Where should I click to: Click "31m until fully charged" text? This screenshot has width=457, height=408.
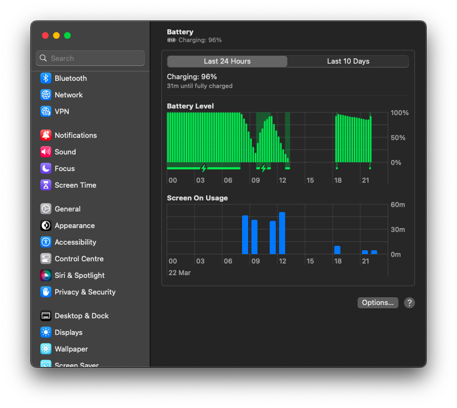[199, 86]
